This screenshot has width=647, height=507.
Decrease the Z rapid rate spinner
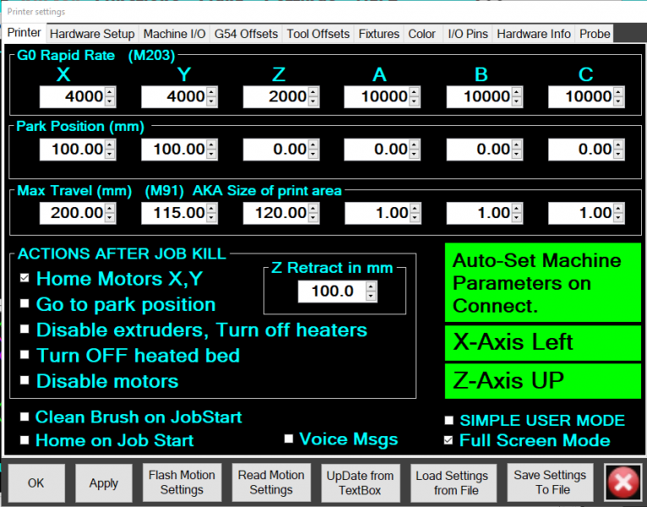(313, 101)
